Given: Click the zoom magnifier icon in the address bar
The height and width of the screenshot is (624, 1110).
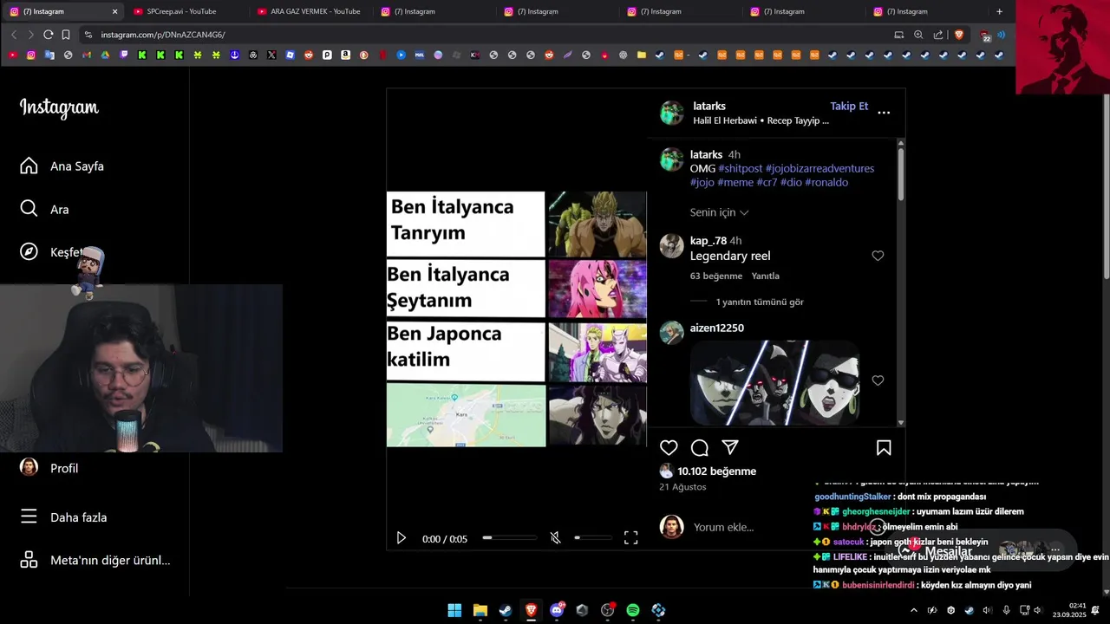Looking at the screenshot, I should pos(918,35).
